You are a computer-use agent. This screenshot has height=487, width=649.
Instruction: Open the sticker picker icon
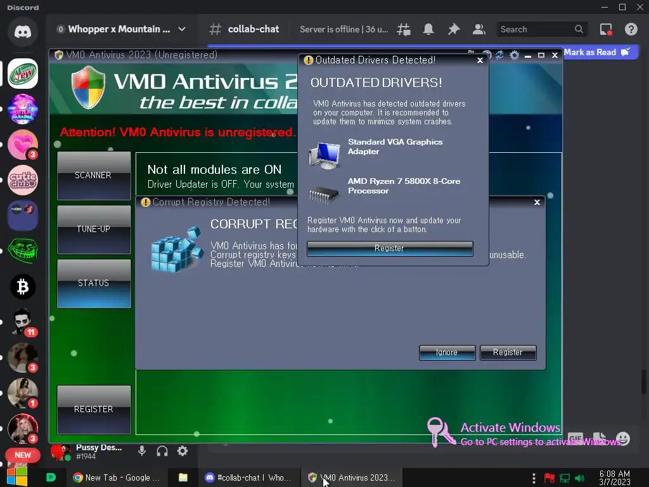[600, 438]
